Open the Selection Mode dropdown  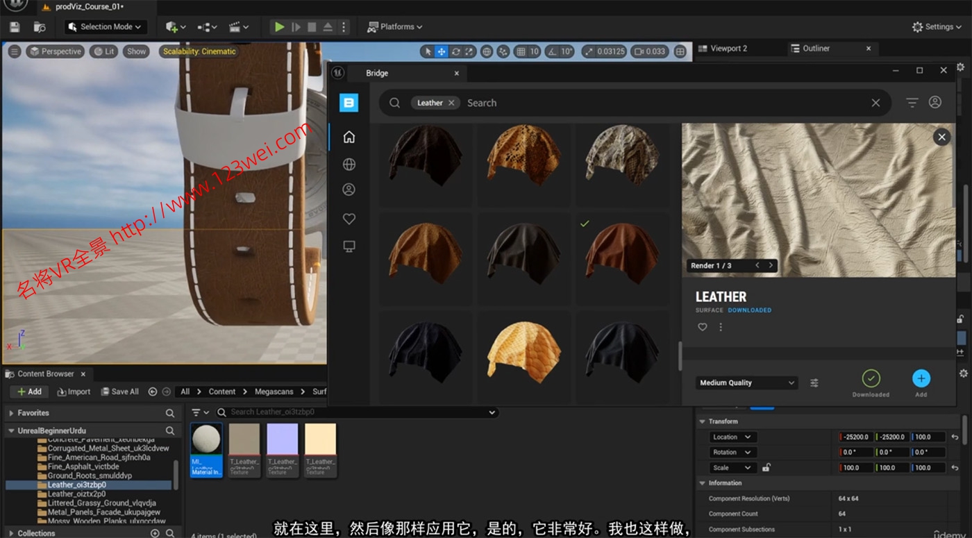[106, 26]
